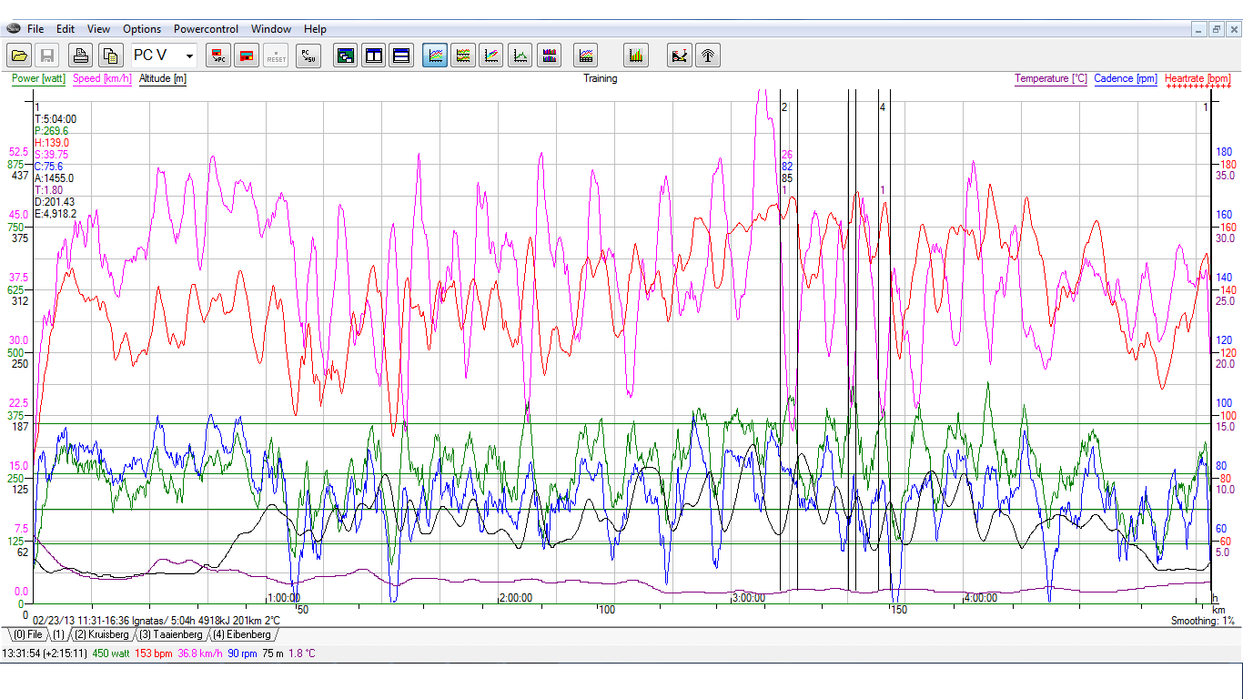Open the power analysis scatter icon

coord(679,56)
